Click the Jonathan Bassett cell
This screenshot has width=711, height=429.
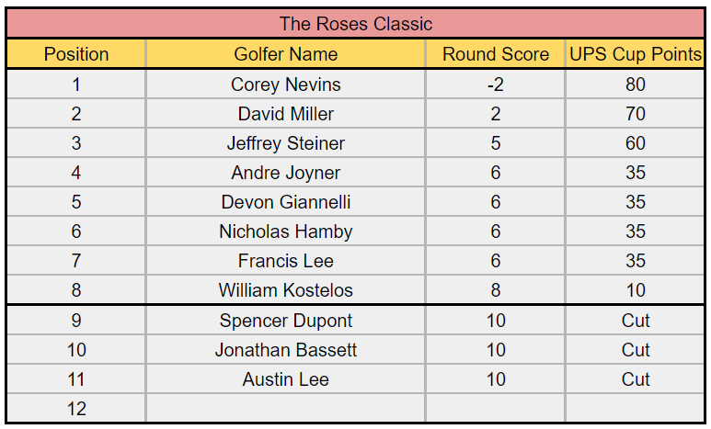pos(285,350)
